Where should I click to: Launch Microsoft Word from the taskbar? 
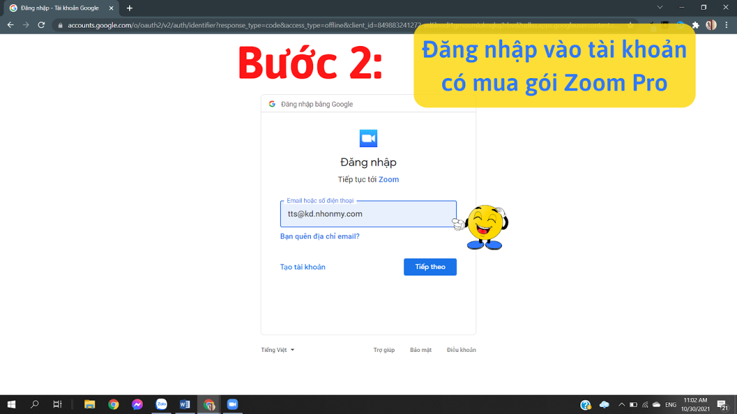click(x=185, y=404)
